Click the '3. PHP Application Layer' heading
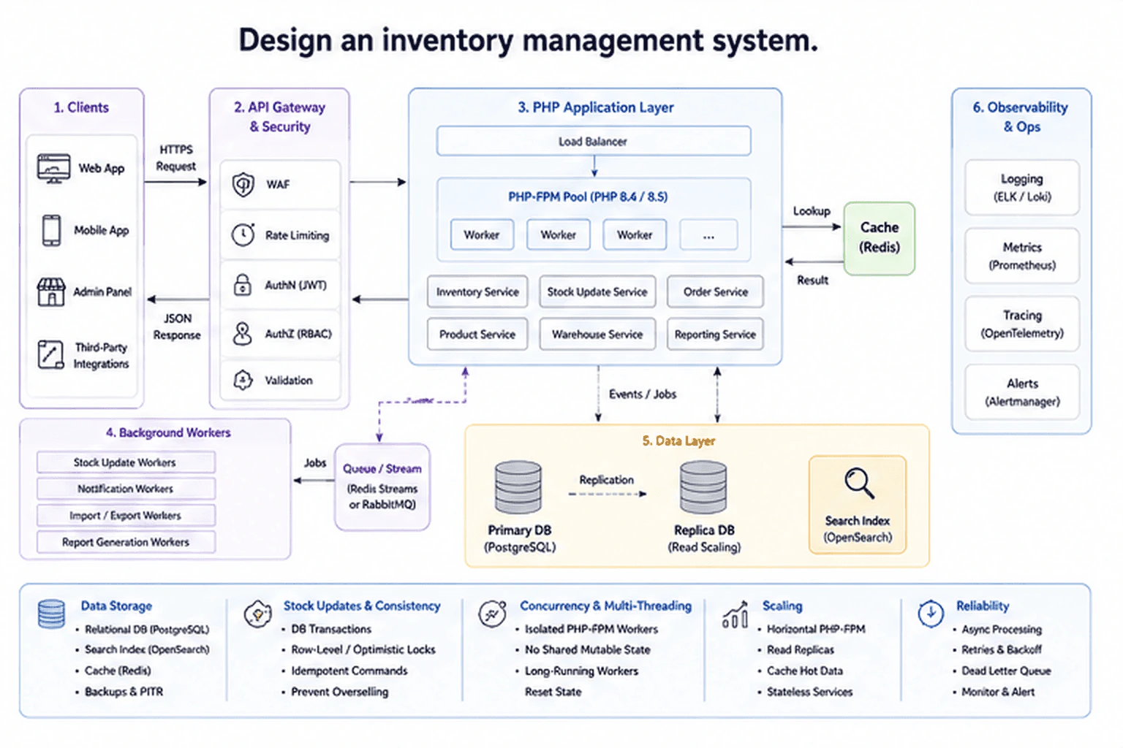 click(x=596, y=107)
